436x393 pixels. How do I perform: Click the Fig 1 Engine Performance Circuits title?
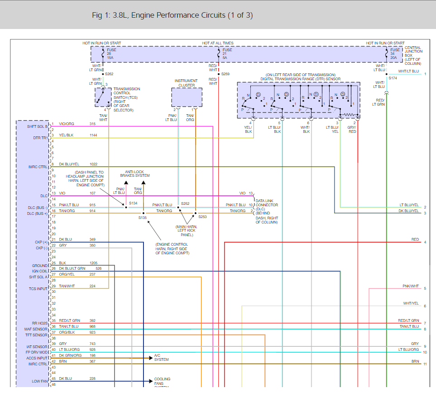coord(172,15)
